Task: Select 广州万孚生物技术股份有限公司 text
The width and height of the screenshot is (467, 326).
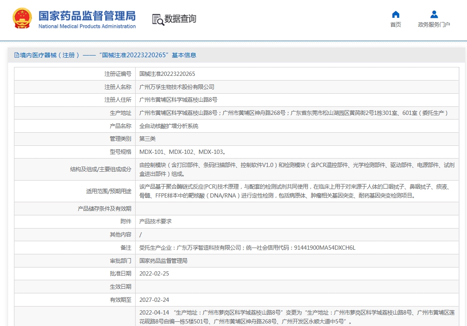Action: [177, 87]
